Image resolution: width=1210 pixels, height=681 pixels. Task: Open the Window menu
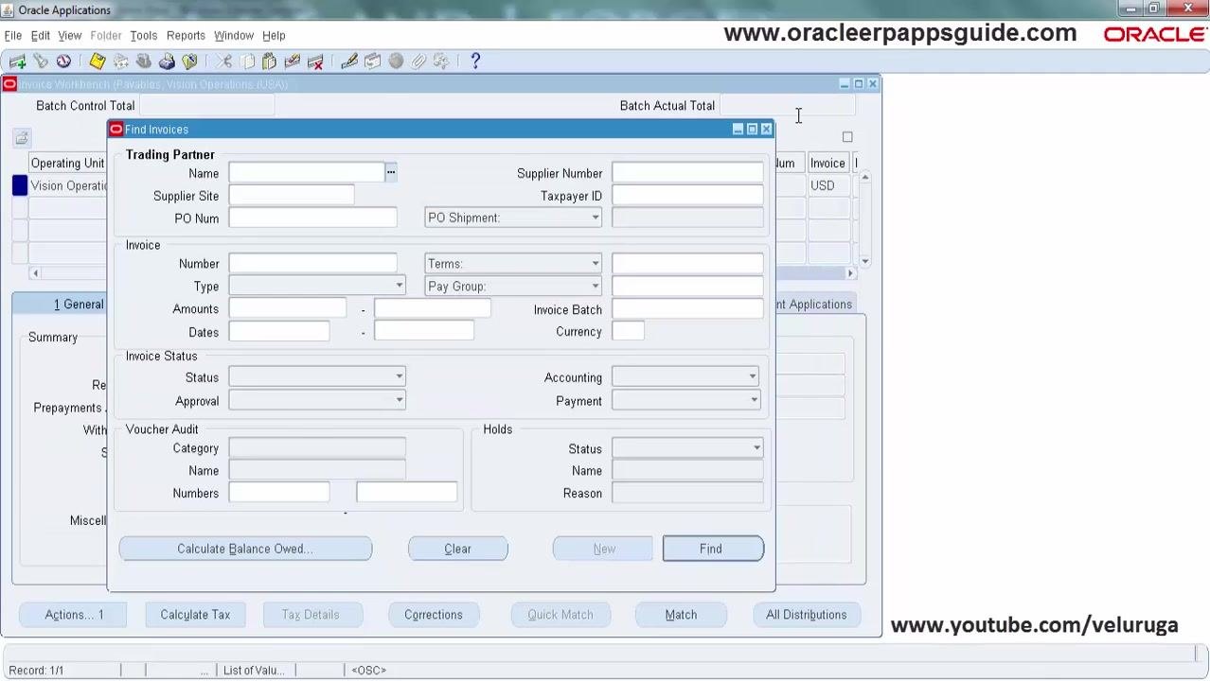coord(233,36)
